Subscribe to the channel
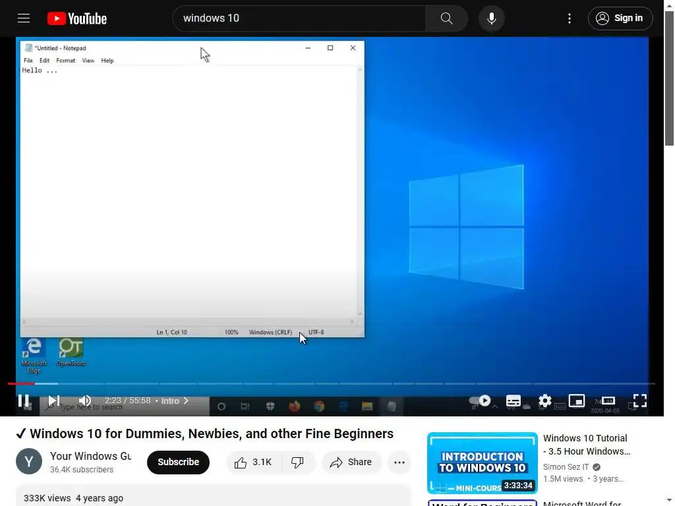Screen dimensions: 675x506 [x=178, y=462]
